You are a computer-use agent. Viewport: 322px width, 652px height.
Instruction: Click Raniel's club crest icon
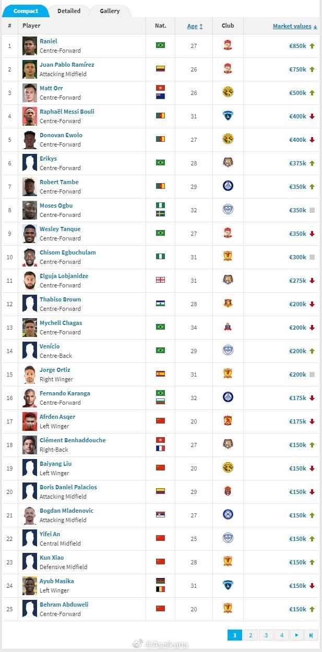point(228,45)
